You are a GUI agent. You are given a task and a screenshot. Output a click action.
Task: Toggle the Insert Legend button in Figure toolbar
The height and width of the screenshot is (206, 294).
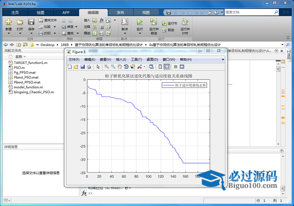pyautogui.click(x=167, y=66)
